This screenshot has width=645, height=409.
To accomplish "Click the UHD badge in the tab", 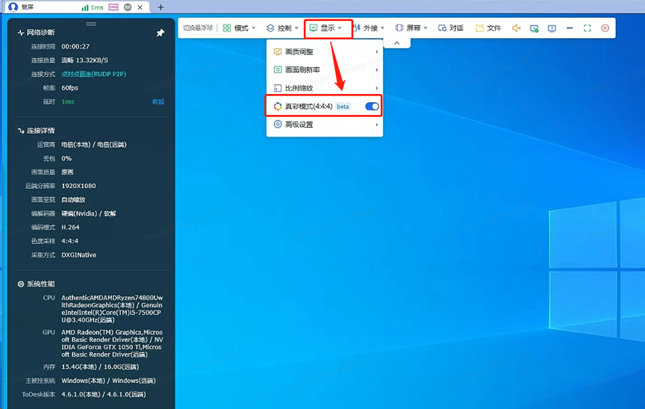I will tap(113, 7).
